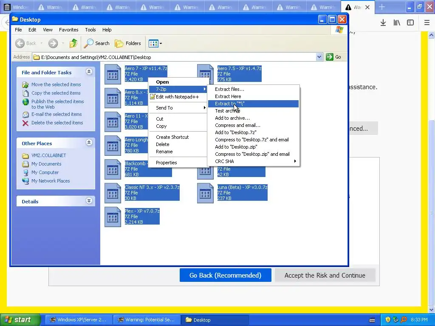The image size is (435, 326).
Task: Select the Aero 7 - XP v11.4.7z file icon
Action: [x=113, y=74]
